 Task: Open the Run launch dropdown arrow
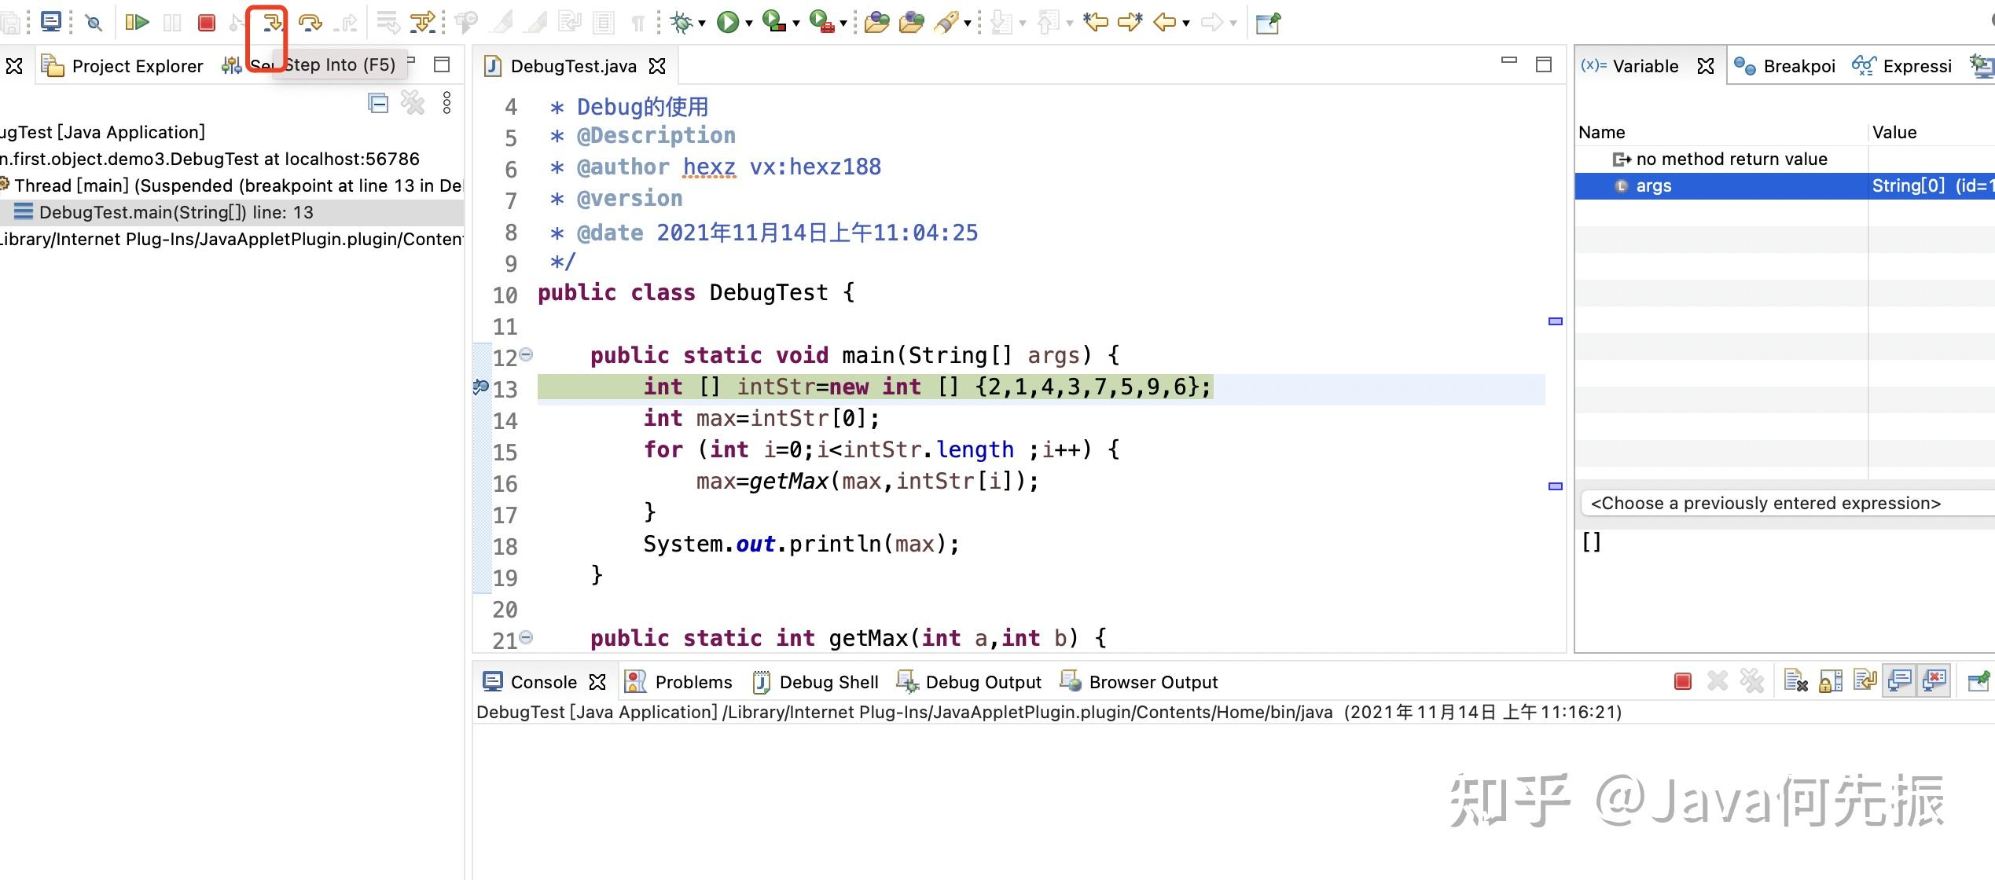(x=749, y=24)
